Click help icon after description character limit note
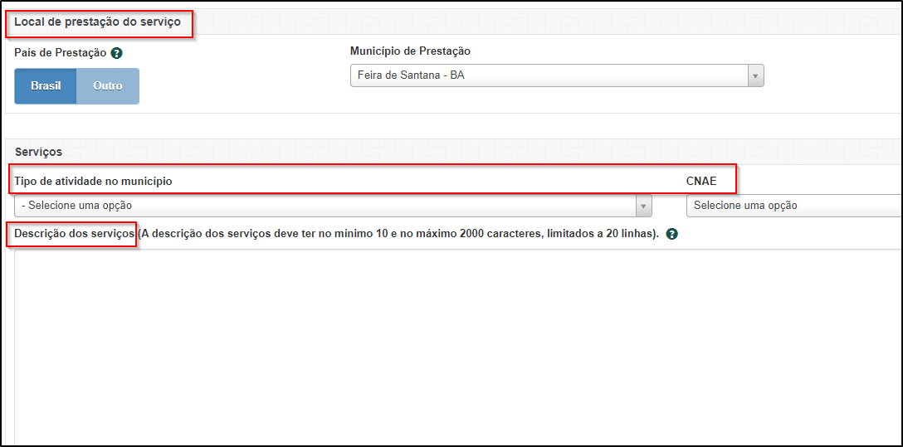 (x=671, y=234)
